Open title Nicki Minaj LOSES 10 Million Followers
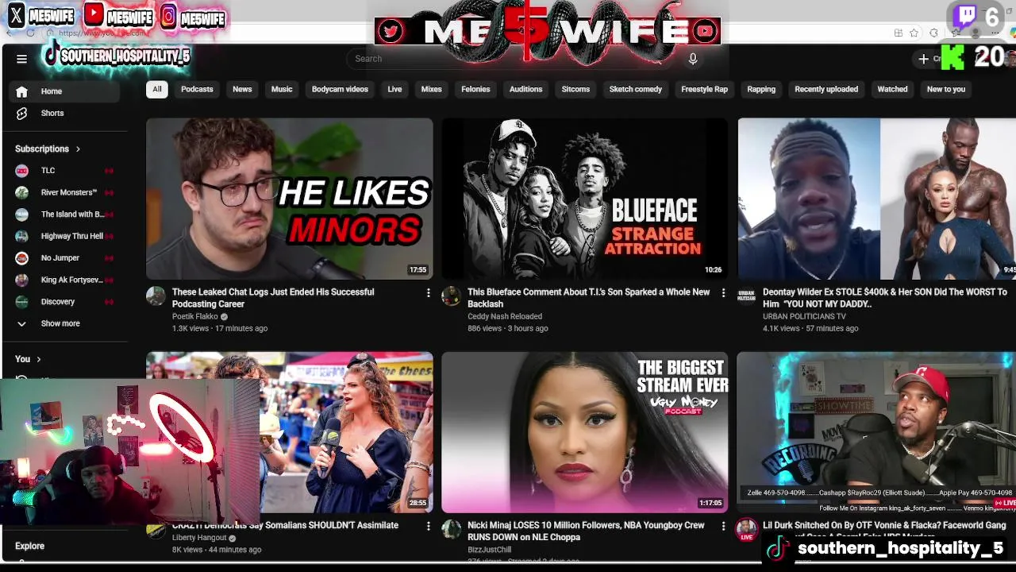The width and height of the screenshot is (1016, 572). 586,531
